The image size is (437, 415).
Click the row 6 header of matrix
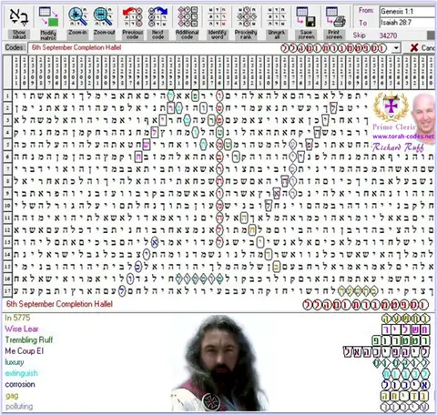pyautogui.click(x=7, y=157)
